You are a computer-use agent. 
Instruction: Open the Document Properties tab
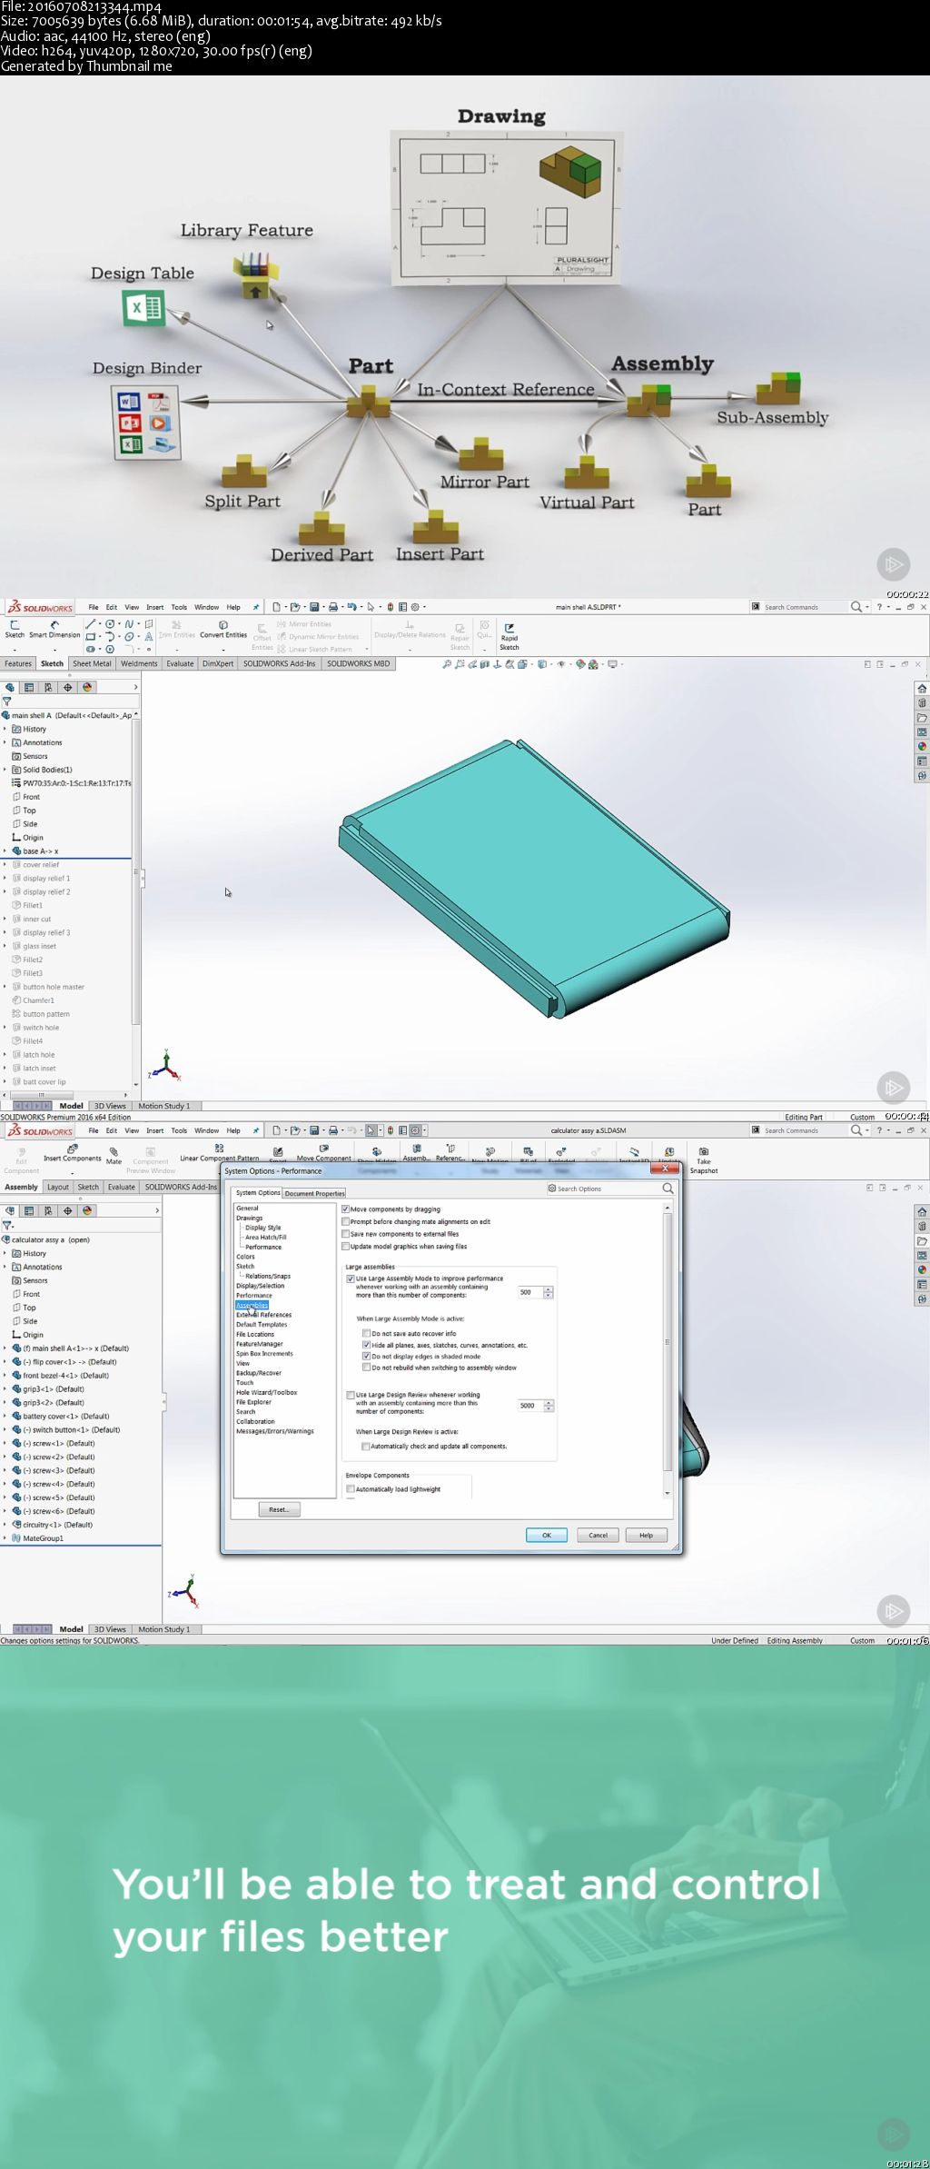click(x=314, y=1193)
